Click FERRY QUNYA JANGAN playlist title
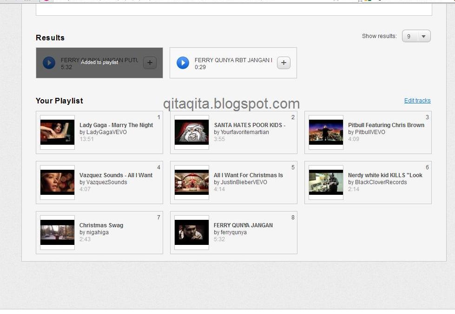Screen dimensions: 455x314 [243, 225]
